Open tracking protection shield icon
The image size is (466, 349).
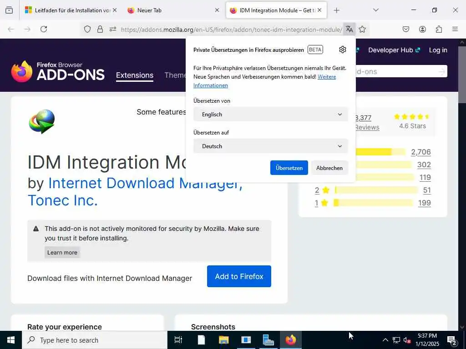coord(87,29)
